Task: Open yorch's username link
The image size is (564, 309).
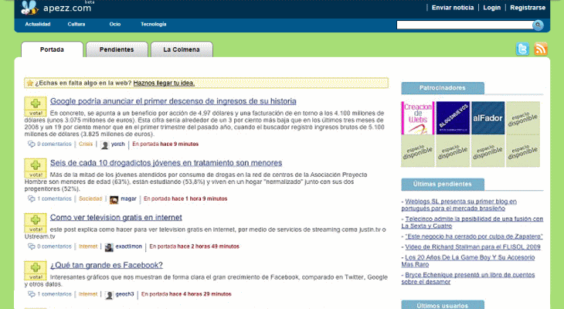Action: coord(118,144)
